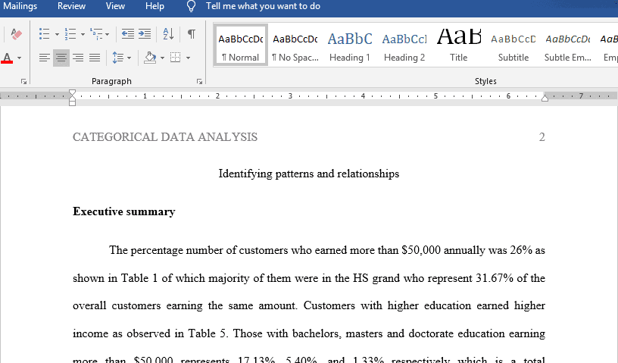Align text right
Viewport: 618px width, 363px height.
pyautogui.click(x=78, y=58)
